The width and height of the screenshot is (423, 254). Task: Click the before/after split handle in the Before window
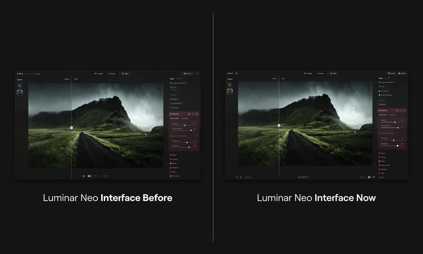[71, 128]
